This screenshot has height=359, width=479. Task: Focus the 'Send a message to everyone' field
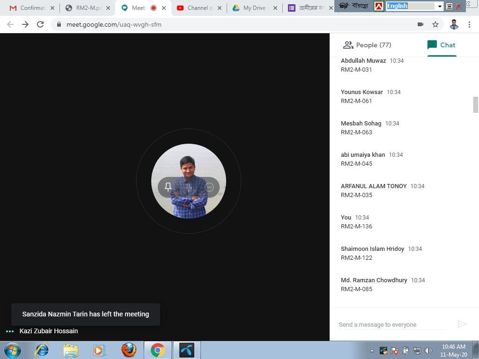[x=391, y=324]
